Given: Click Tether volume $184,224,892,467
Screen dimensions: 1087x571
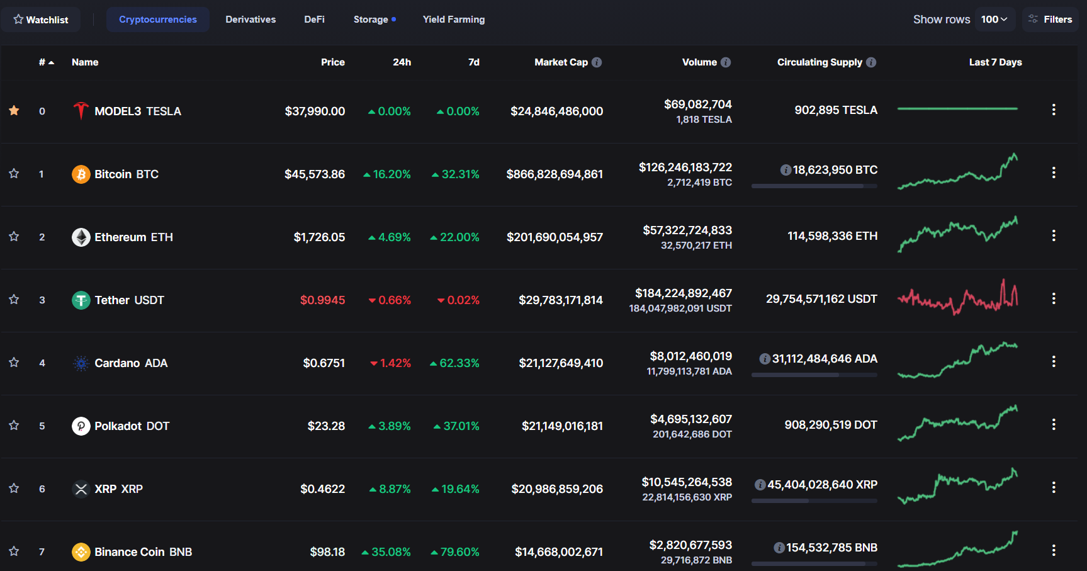Looking at the screenshot, I should pyautogui.click(x=684, y=293).
